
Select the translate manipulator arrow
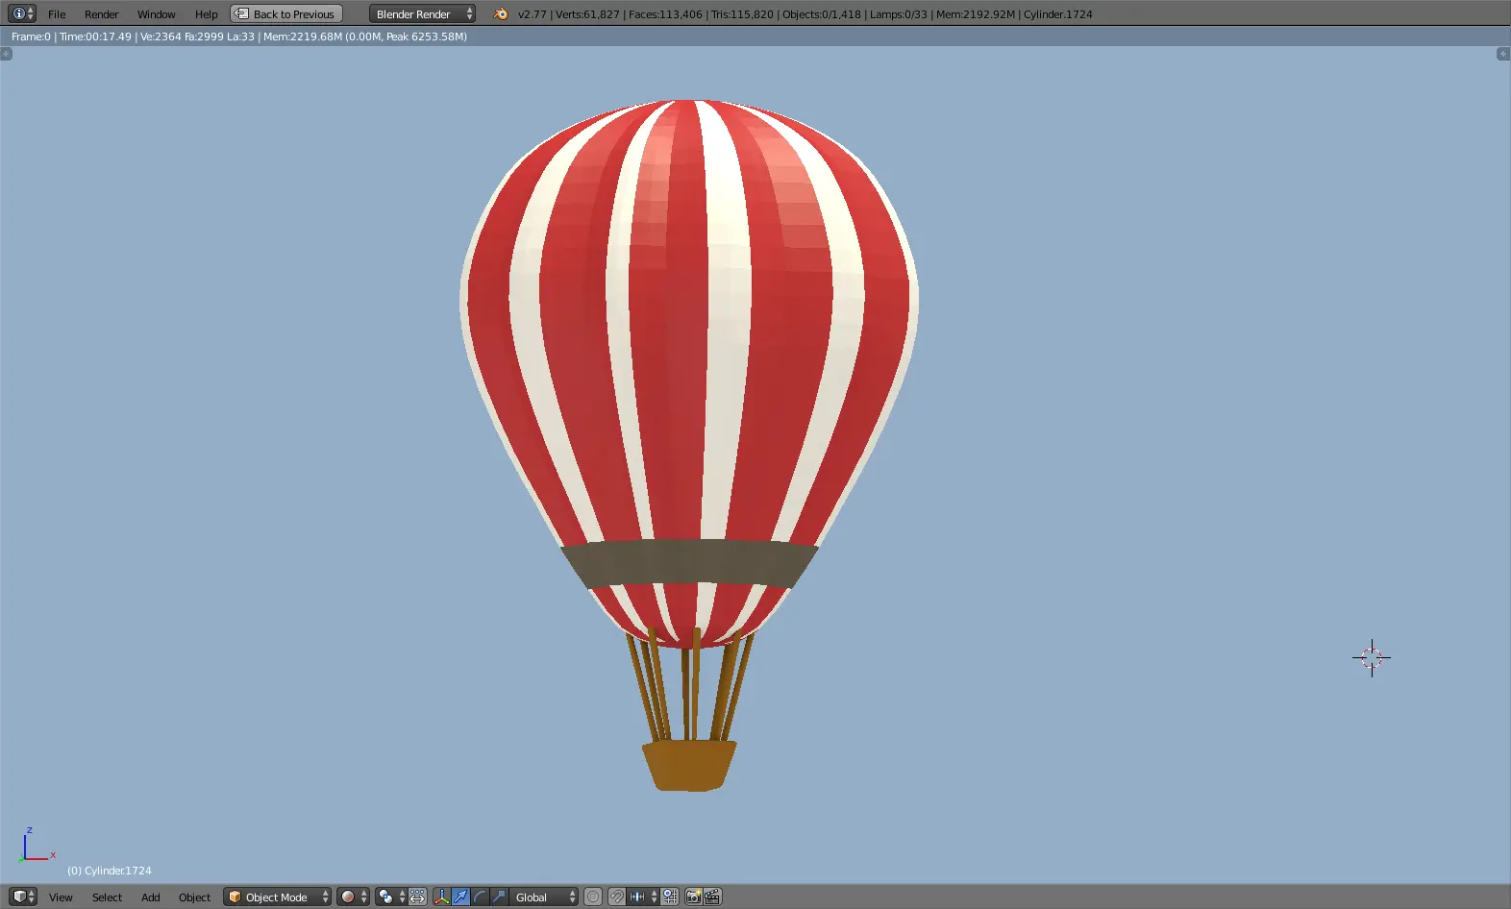tap(461, 897)
